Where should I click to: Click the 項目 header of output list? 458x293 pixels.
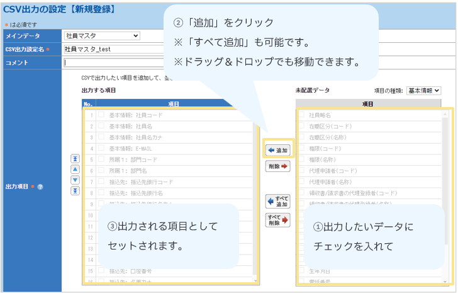pyautogui.click(x=174, y=104)
